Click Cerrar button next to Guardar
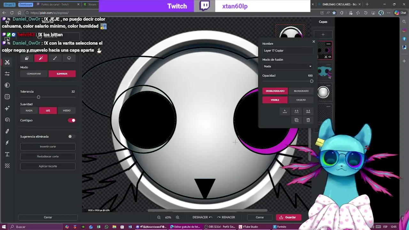This screenshot has width=409, height=230. pyautogui.click(x=260, y=217)
